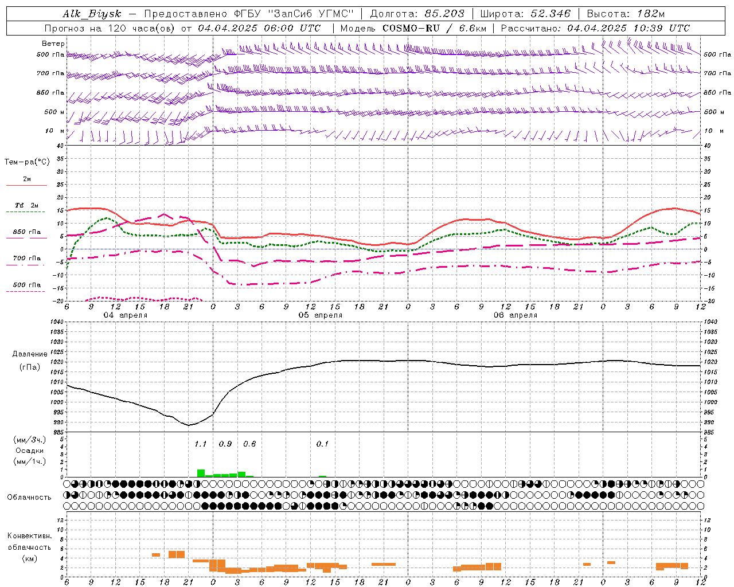Click the '06 апреля' date label
The image size is (734, 587).
point(516,315)
